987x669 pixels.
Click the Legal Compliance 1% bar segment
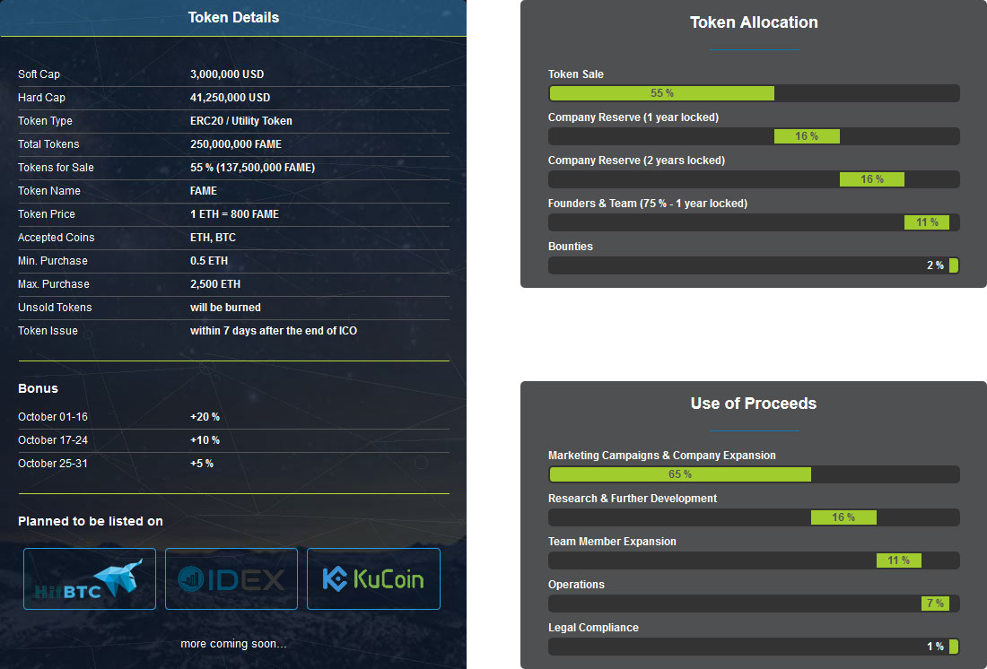pyautogui.click(x=954, y=647)
